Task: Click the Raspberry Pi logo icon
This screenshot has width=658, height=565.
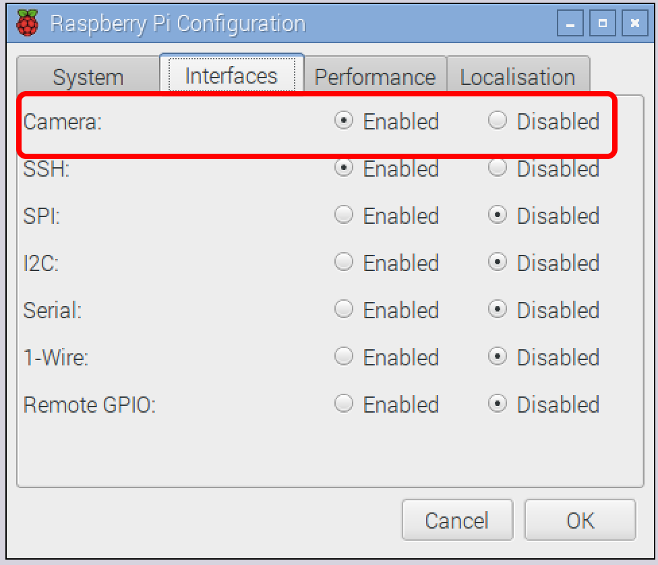Action: (x=28, y=24)
